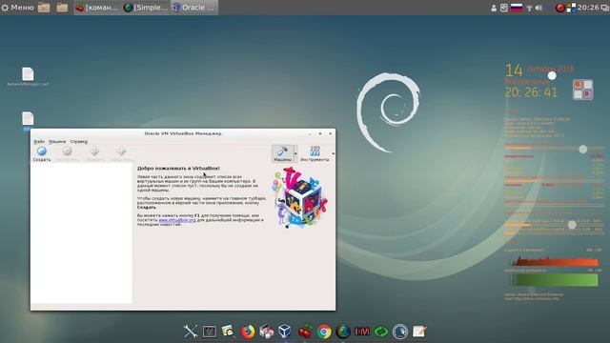Open the Справка menu in VirtualBox
The image size is (610, 343).
(x=78, y=142)
